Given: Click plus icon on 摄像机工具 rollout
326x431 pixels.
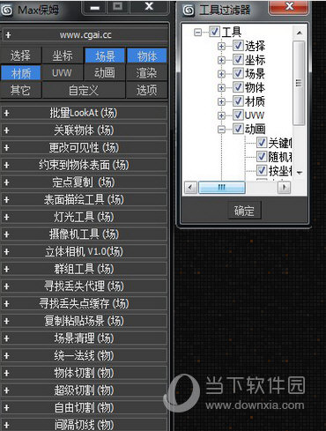Looking at the screenshot, I should [x=6, y=234].
